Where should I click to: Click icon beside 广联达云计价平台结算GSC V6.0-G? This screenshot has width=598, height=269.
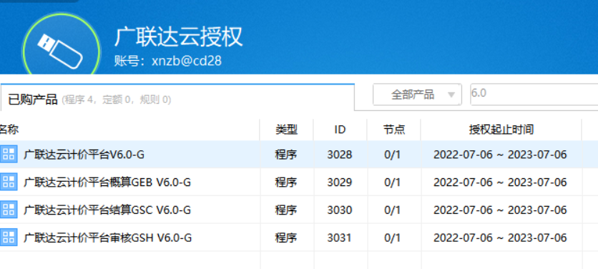(8, 210)
